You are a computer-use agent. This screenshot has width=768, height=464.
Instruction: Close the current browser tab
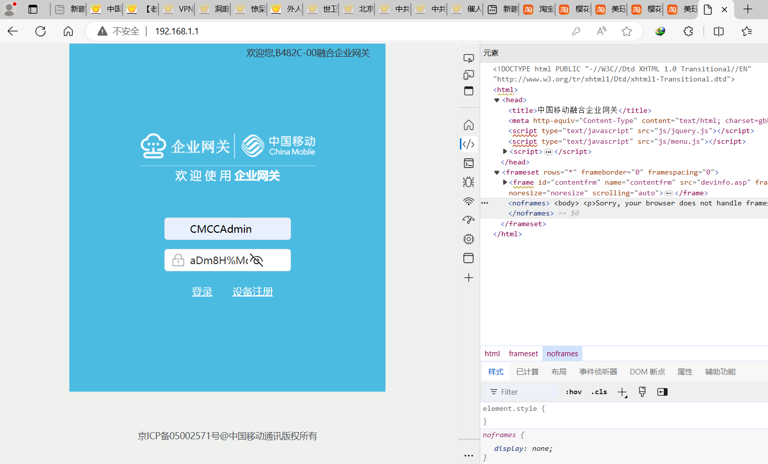[x=724, y=9]
